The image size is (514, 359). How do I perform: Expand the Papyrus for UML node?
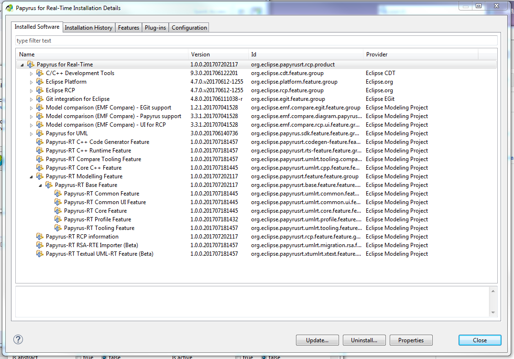(x=31, y=134)
